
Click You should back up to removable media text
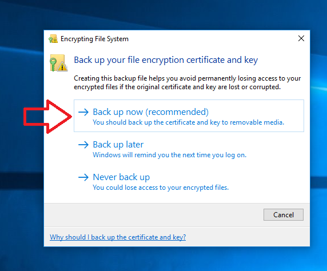(x=188, y=122)
